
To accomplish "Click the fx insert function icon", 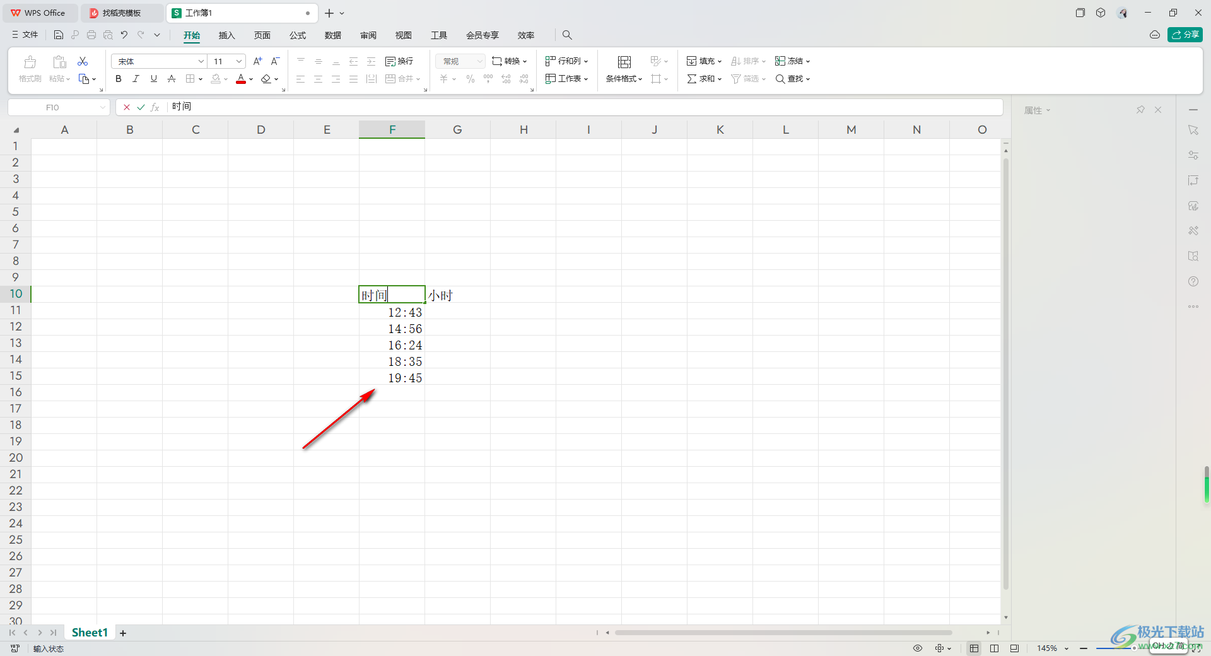I will pyautogui.click(x=155, y=107).
